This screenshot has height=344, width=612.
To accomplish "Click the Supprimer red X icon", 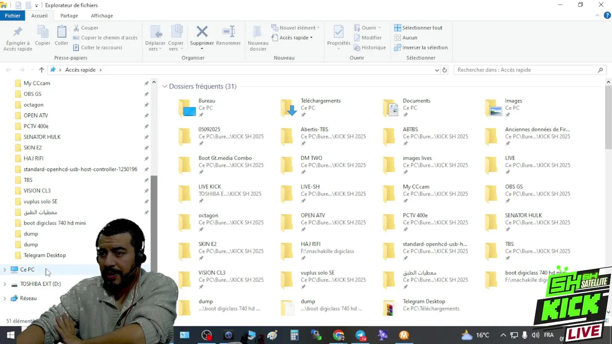I will (x=202, y=32).
